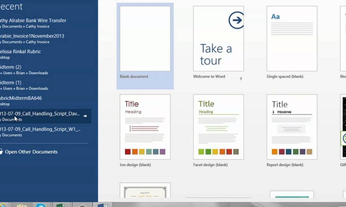Select Midterm (2) from recent documents
346x207 pixels.
[11, 67]
